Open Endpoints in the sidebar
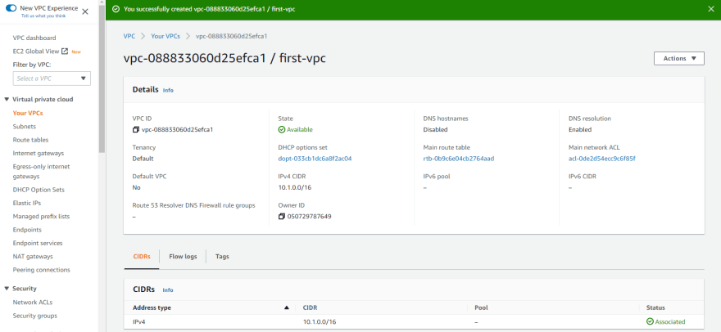The image size is (721, 332). click(x=27, y=230)
